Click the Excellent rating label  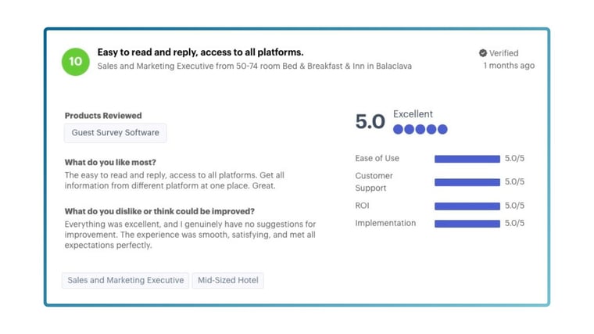click(413, 114)
